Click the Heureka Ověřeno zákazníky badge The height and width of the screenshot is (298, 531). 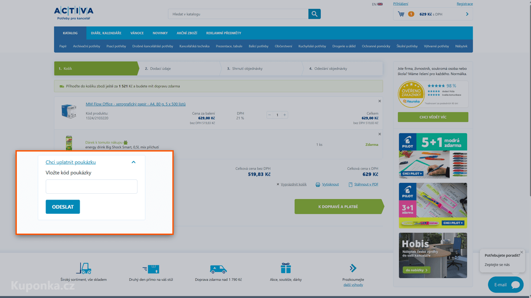(411, 94)
